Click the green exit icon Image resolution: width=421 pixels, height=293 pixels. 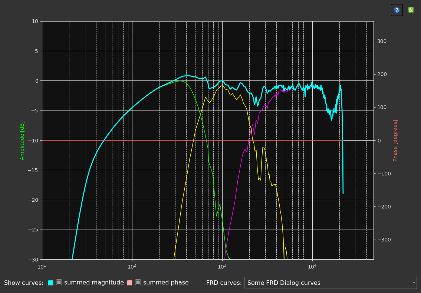click(x=411, y=10)
